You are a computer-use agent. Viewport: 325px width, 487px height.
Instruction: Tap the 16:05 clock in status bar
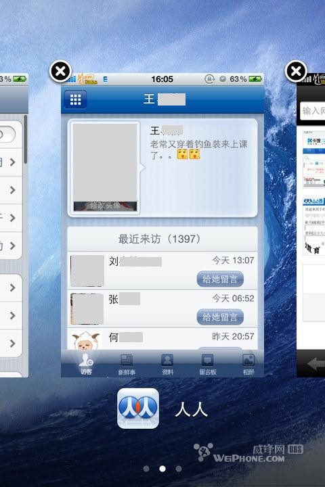pos(162,79)
